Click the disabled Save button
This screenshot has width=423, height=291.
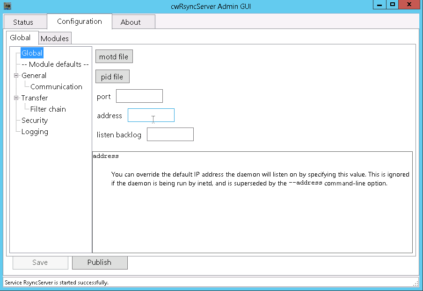coord(40,262)
